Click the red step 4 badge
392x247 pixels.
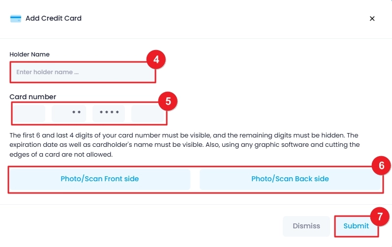point(156,59)
